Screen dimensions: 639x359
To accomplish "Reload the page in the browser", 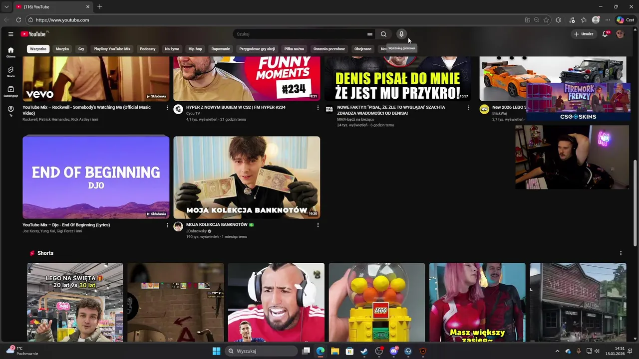I will [18, 20].
